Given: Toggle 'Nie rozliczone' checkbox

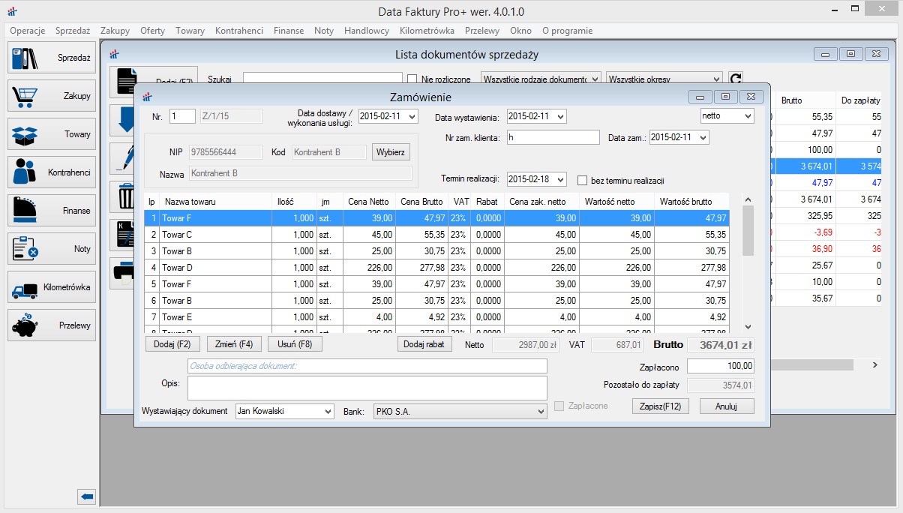Looking at the screenshot, I should pos(412,79).
